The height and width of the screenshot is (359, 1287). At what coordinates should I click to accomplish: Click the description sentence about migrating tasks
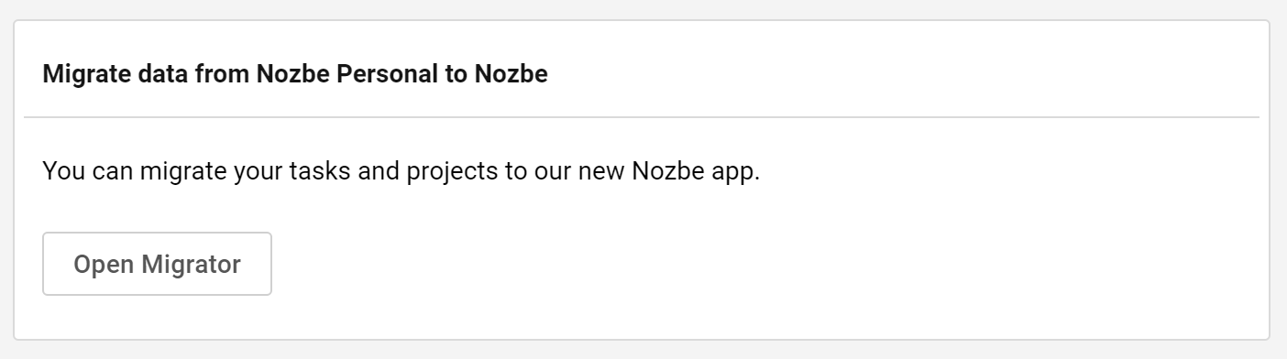click(401, 171)
